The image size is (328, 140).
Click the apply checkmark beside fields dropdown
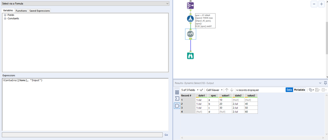coord(201,90)
